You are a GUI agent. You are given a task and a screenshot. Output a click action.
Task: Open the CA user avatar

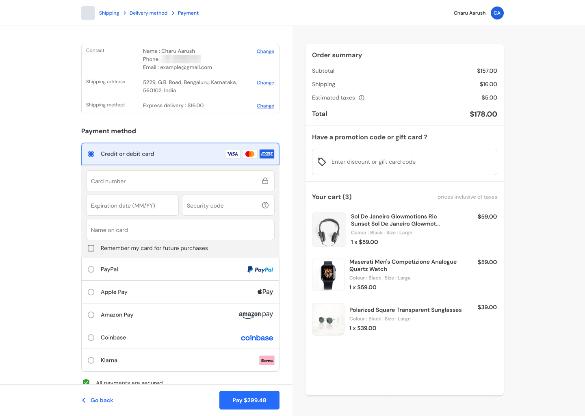[497, 13]
